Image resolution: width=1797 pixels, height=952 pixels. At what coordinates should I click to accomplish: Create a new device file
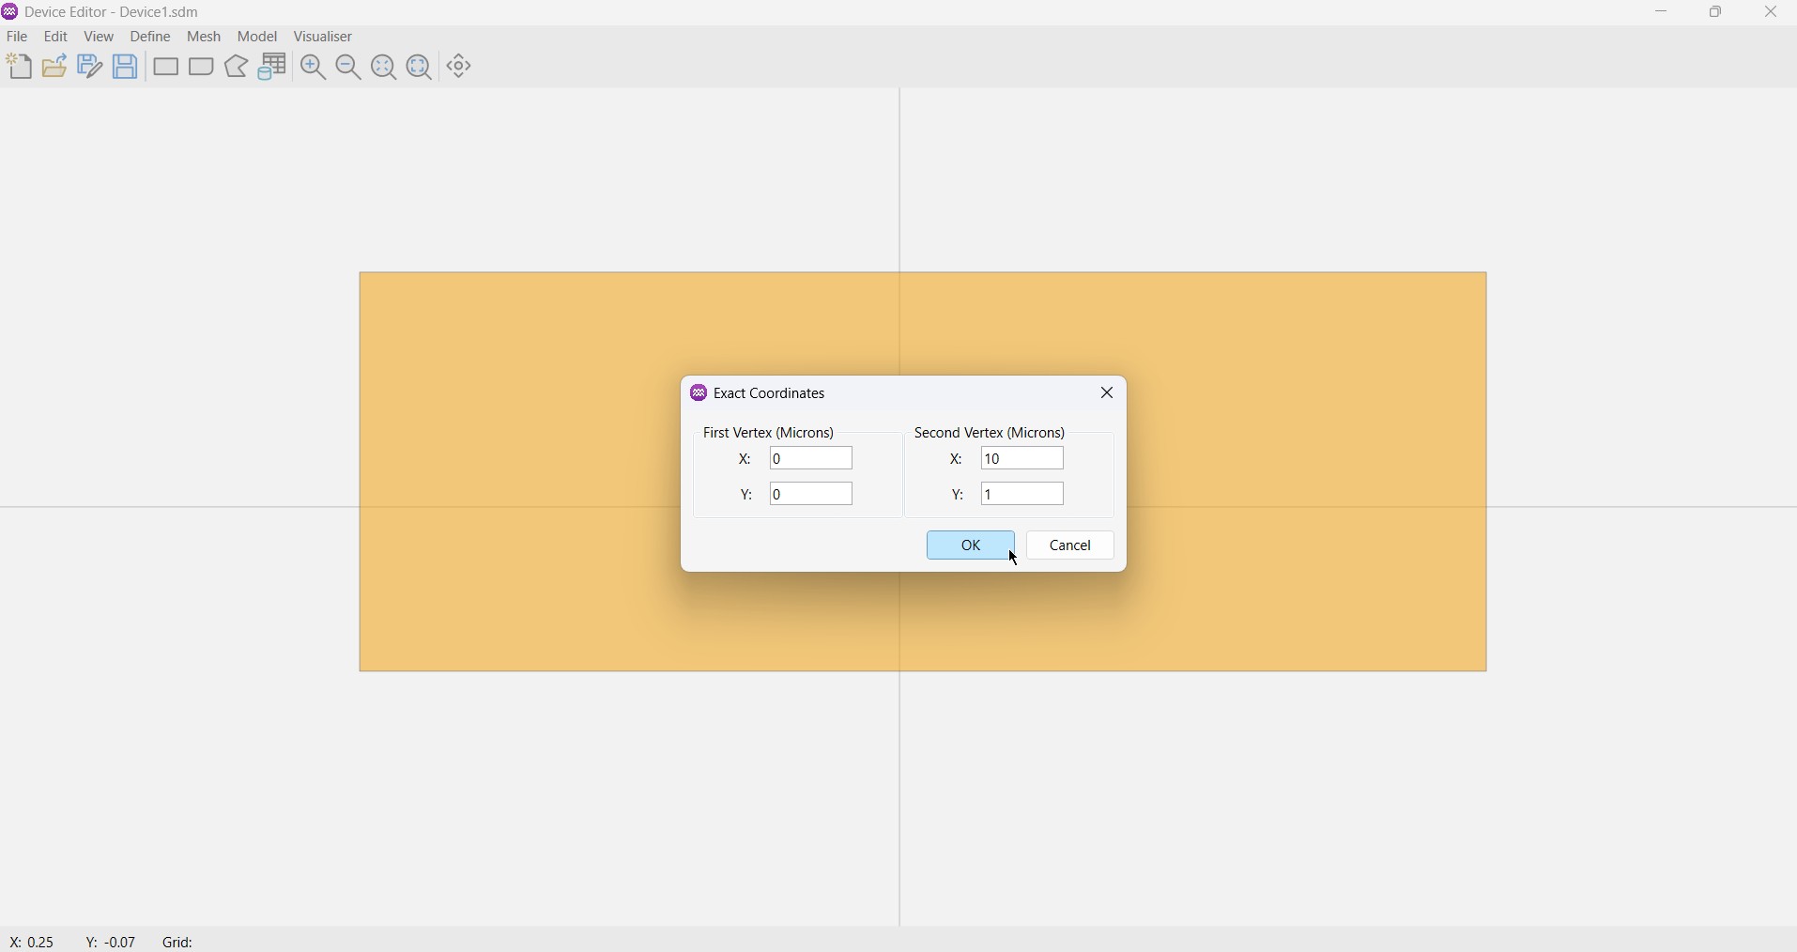click(x=19, y=67)
